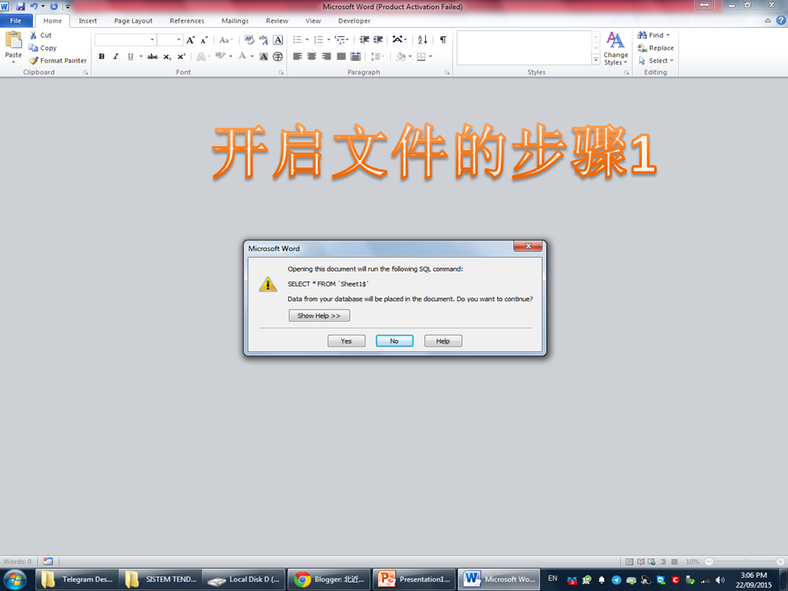Open the Change Case dropdown

pos(227,39)
